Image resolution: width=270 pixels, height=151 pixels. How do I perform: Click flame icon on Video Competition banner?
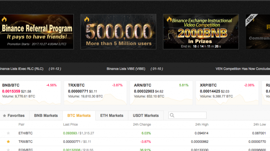pyautogui.click(x=169, y=19)
